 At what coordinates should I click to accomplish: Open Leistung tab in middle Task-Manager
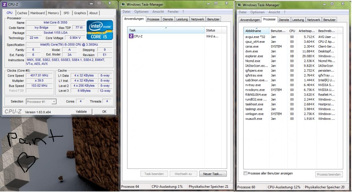coord(182,19)
